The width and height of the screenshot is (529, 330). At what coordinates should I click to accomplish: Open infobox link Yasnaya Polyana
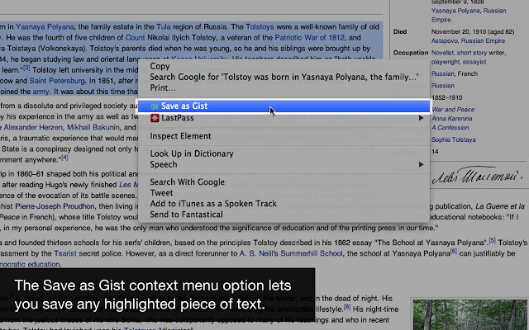455,11
